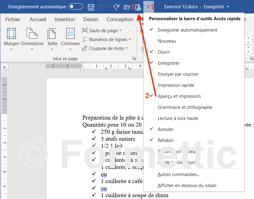Choose Autres commandes… from the menu
The height and width of the screenshot is (199, 254).
178,174
